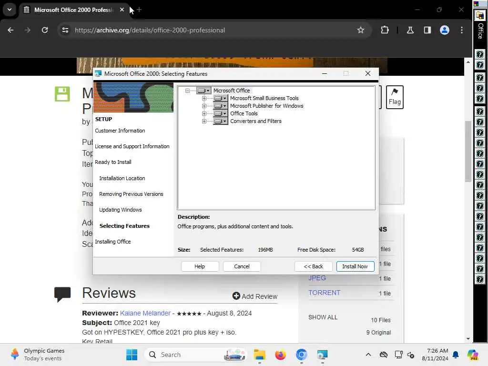Reload the archive.org page
Viewport: 488px width, 366px height.
(x=45, y=30)
